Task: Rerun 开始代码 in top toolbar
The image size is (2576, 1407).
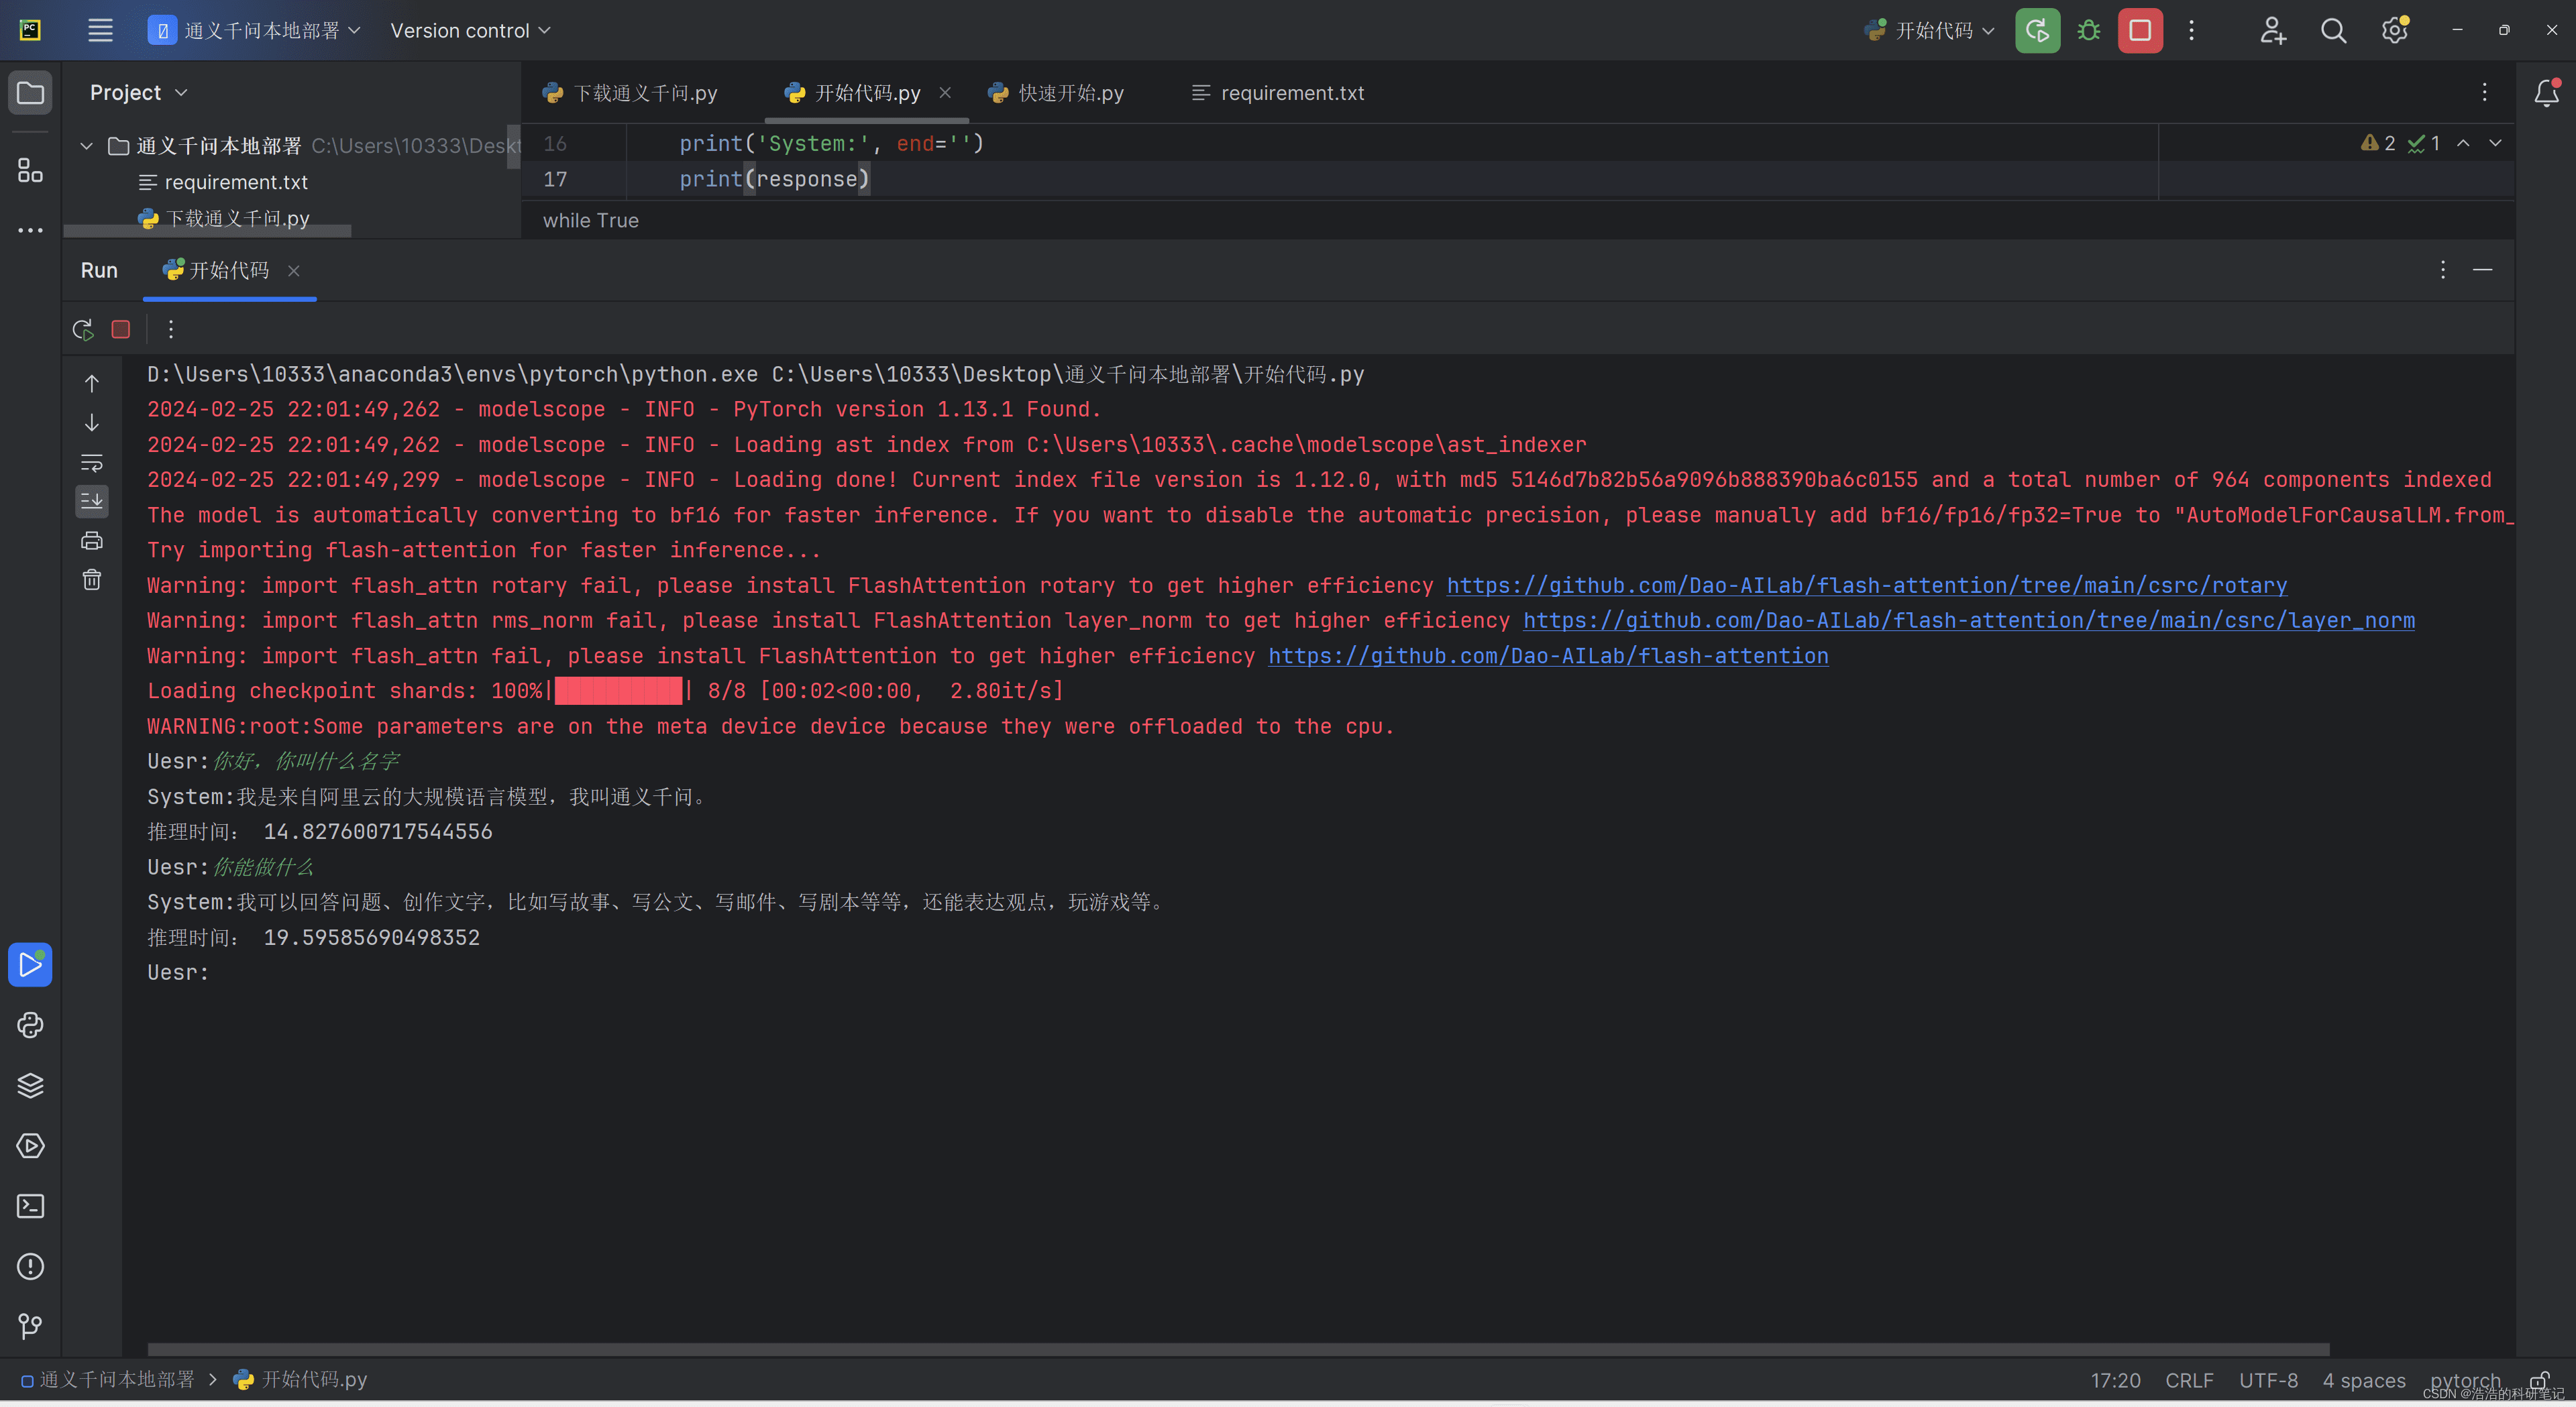Action: pyautogui.click(x=2037, y=30)
